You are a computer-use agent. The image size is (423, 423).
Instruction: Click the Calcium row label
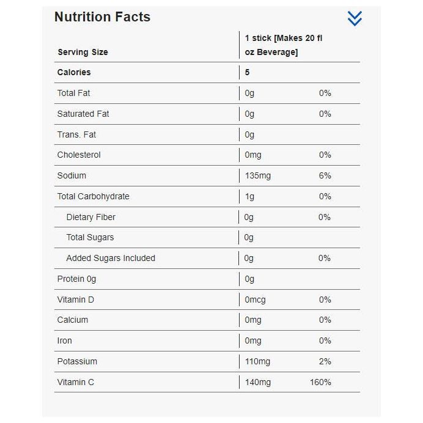click(73, 320)
